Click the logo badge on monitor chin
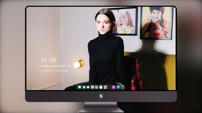Image resolution: width=202 pixels, height=113 pixels. [x=101, y=96]
